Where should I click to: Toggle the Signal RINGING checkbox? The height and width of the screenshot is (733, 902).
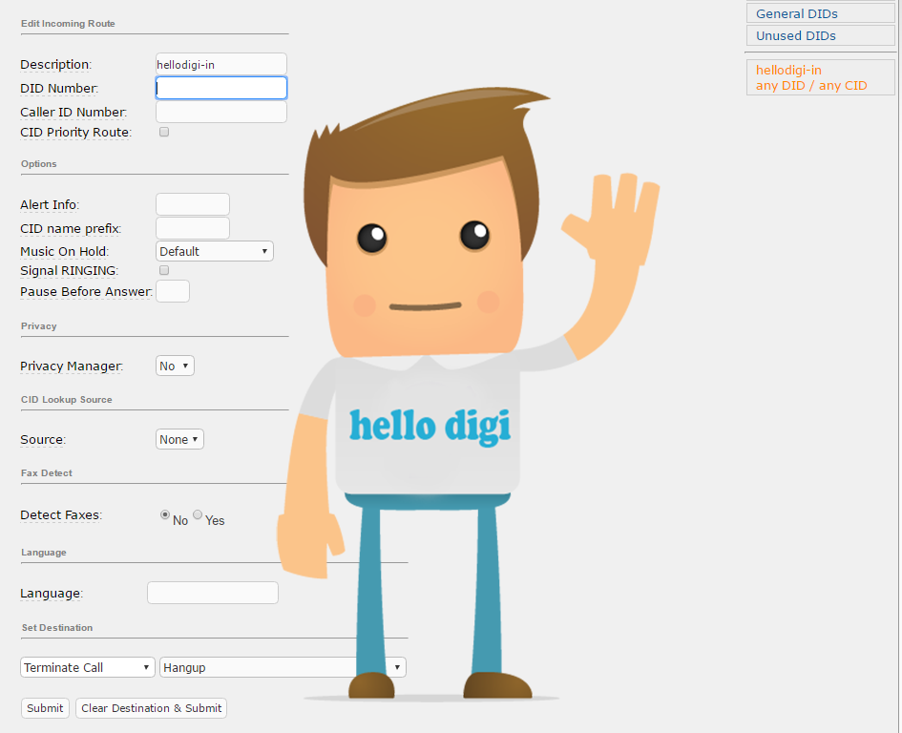point(164,270)
